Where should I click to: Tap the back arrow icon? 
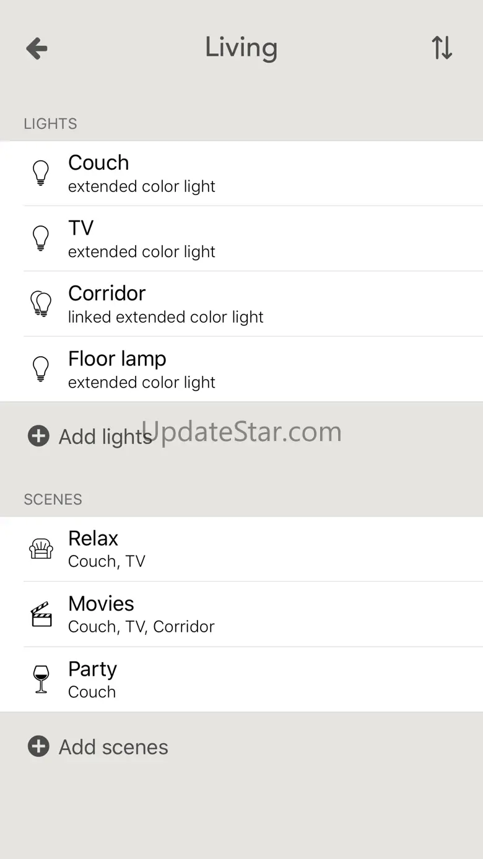point(37,48)
